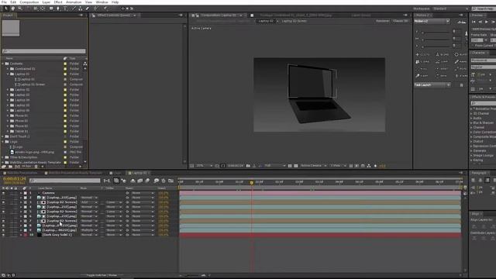
Task: Open the Active Camera view dropdown
Action: 313,166
